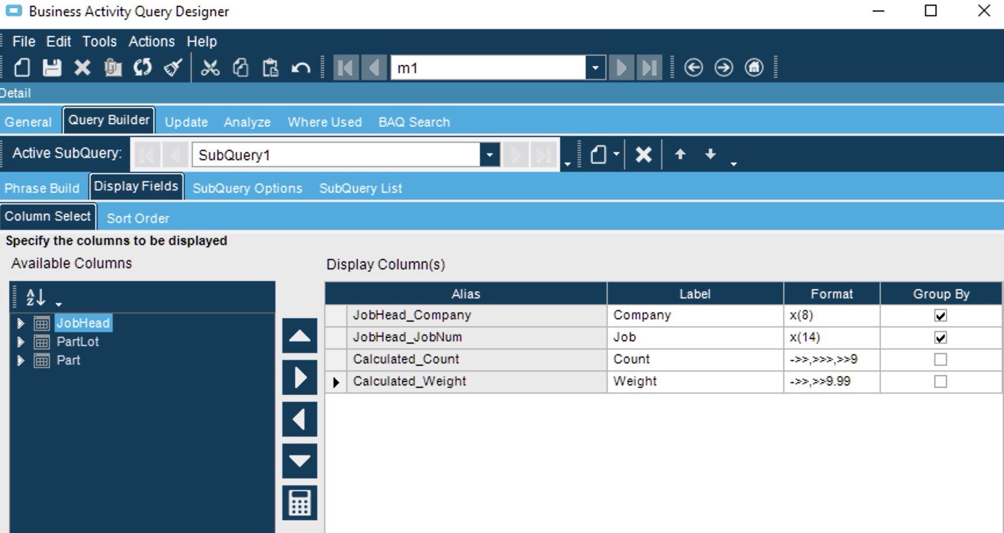1004x533 pixels.
Task: Click the Save icon in the toolbar
Action: pos(52,68)
